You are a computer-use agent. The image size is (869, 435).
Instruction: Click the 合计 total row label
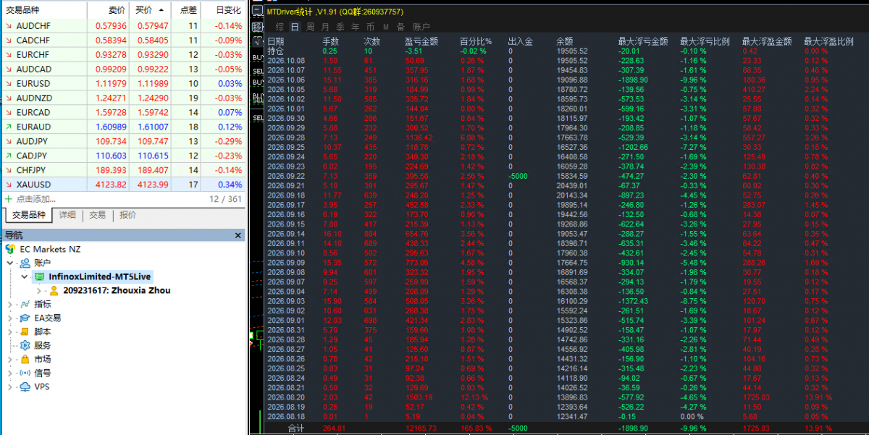tap(295, 428)
